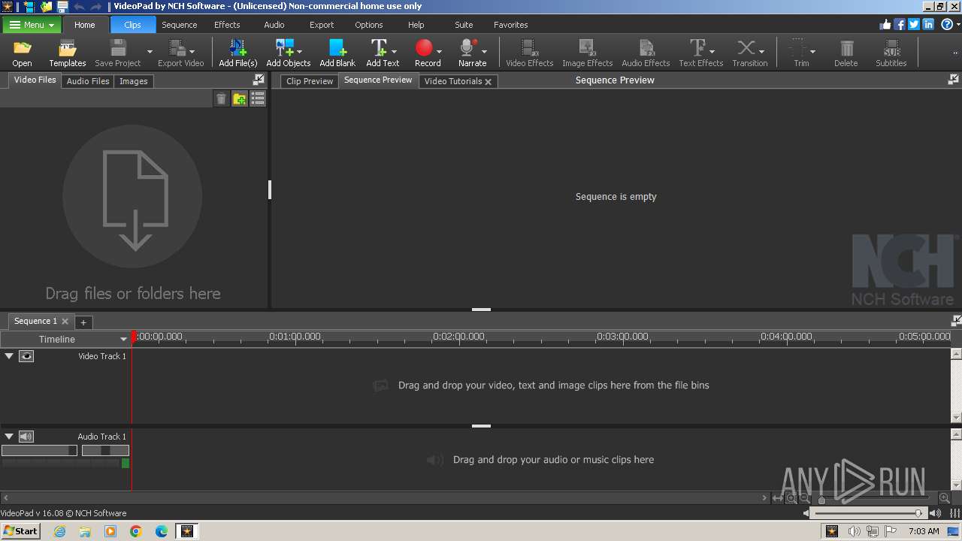962x541 pixels.
Task: Start recording with the red Record icon
Action: 424,49
